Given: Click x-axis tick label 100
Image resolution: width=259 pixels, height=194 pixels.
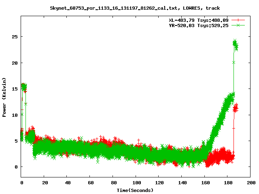Looking at the screenshot, I should (137, 183).
